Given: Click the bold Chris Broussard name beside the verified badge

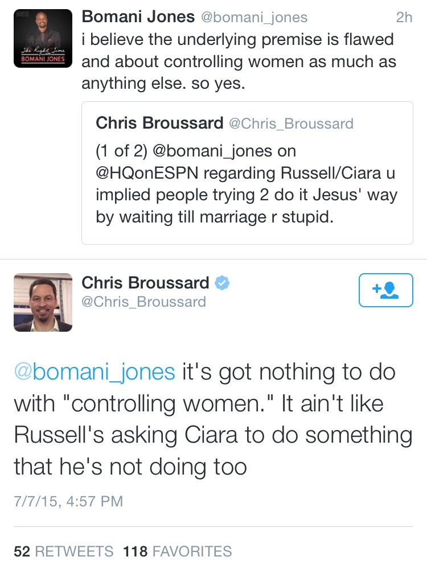Looking at the screenshot, I should (x=146, y=282).
